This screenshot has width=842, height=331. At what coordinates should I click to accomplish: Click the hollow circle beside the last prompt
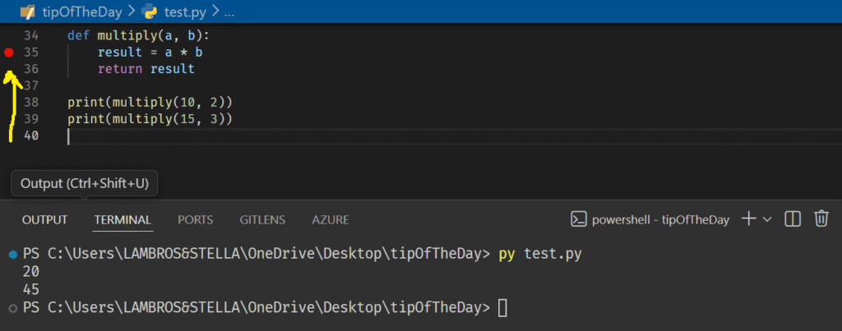click(12, 308)
